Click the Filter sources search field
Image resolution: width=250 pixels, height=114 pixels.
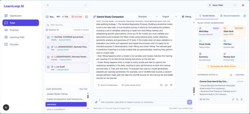(x=67, y=25)
